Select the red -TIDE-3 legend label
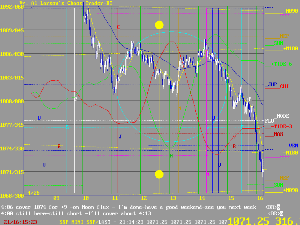300x225 pixels. coord(283,126)
